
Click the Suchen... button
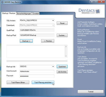tap(62, 35)
